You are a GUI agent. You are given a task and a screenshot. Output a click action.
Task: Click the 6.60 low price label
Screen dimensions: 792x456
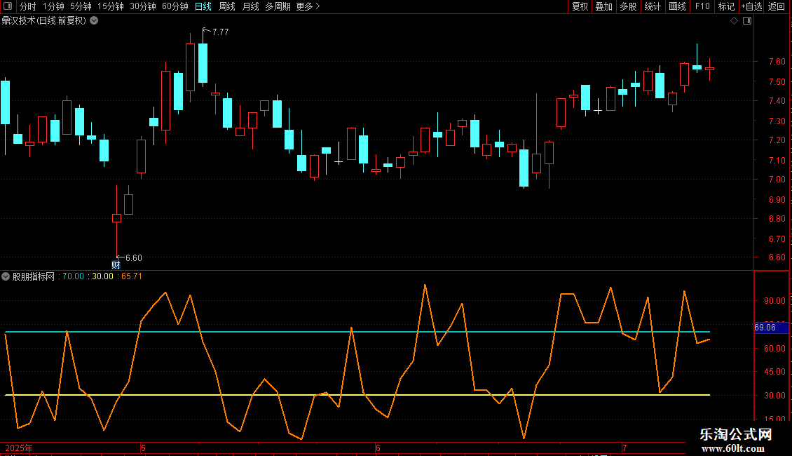pos(134,258)
